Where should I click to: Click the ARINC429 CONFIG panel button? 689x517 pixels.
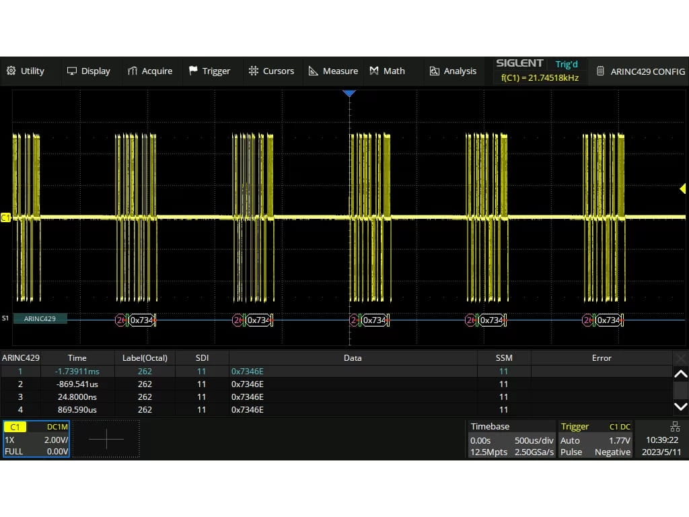641,71
